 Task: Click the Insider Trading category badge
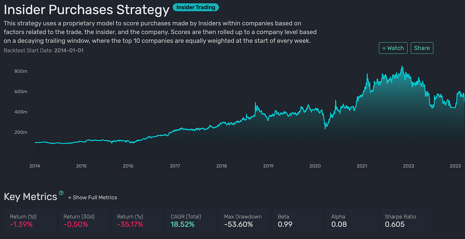coord(196,7)
